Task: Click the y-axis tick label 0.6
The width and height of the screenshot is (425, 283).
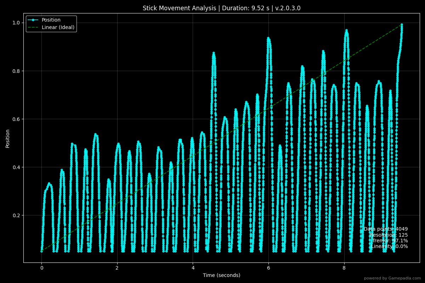Action: [x=17, y=119]
